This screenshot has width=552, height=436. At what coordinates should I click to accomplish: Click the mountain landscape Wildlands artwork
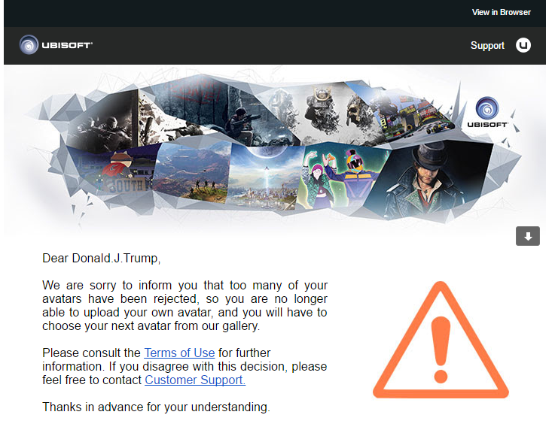tap(192, 172)
